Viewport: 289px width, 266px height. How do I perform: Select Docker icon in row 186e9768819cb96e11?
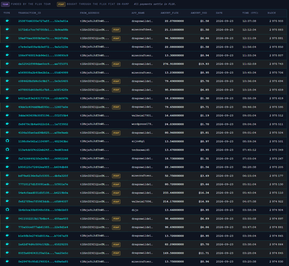7,55
